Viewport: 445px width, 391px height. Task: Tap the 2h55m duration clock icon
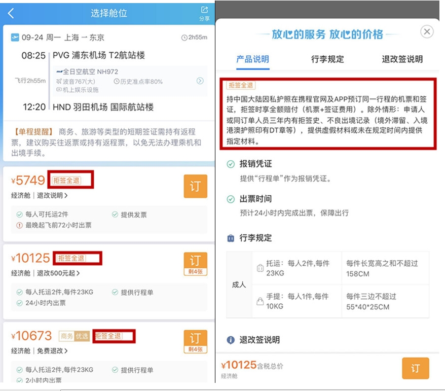184,38
